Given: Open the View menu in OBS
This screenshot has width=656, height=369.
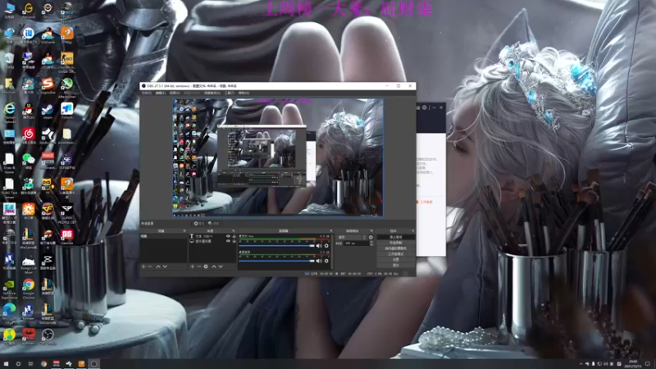Looking at the screenshot, I should pyautogui.click(x=175, y=93).
